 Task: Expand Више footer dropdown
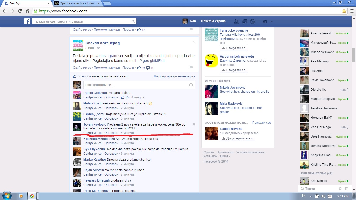tap(225, 156)
